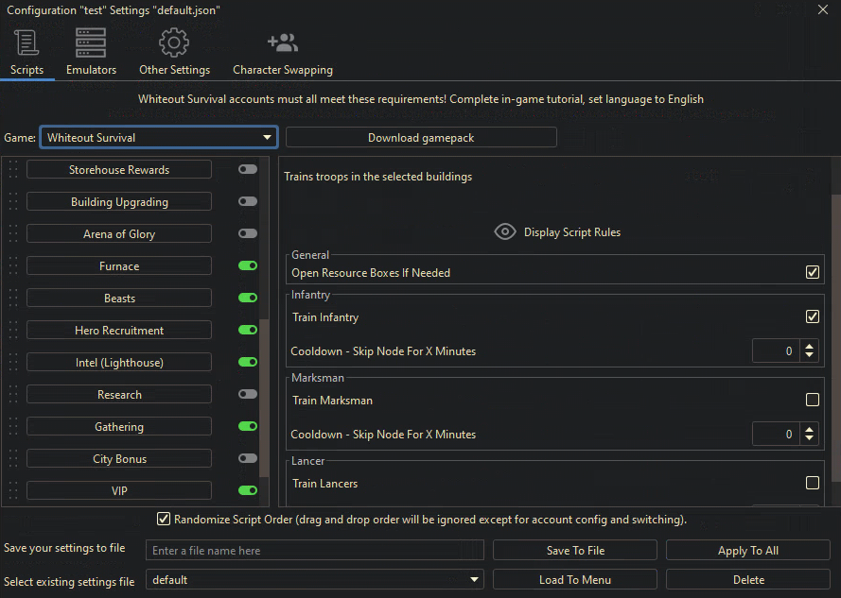841x598 pixels.
Task: Click Display Script Rules link
Action: click(571, 232)
